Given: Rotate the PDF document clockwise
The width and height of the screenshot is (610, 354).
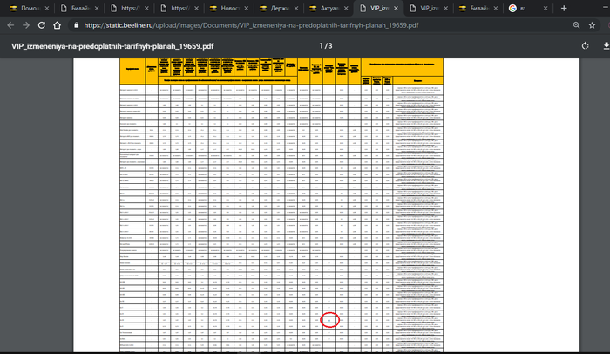Looking at the screenshot, I should pos(586,45).
